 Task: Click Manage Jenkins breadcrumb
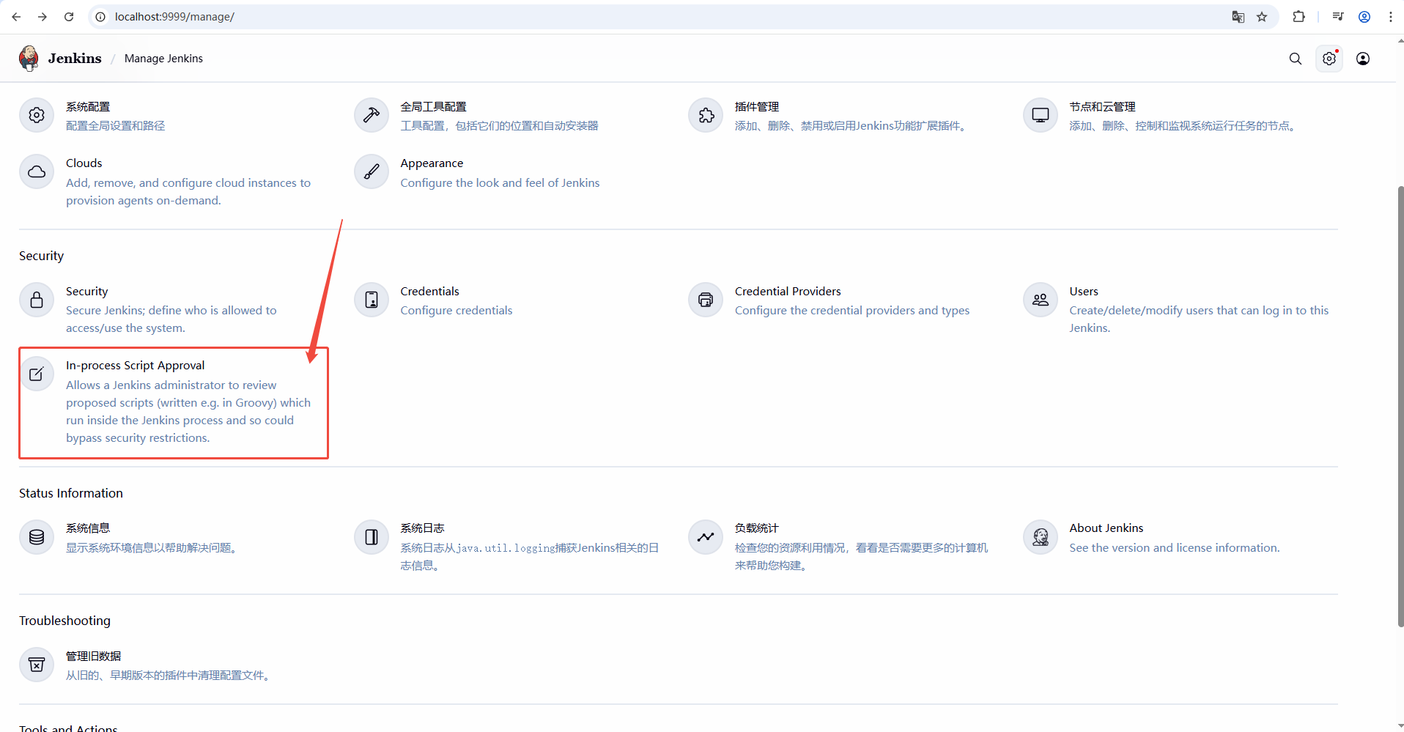click(x=163, y=59)
